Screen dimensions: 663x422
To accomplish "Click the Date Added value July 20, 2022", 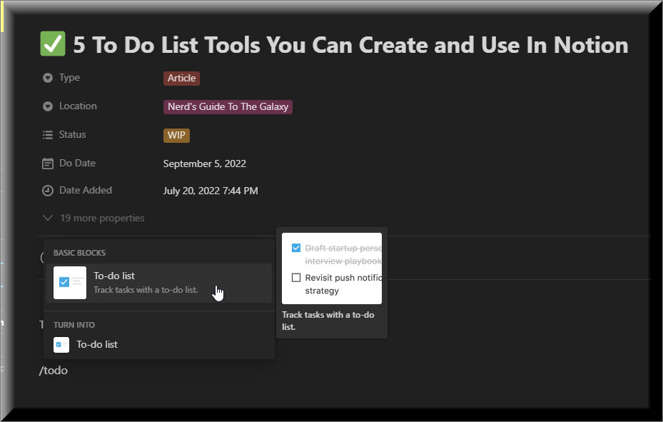I will pyautogui.click(x=211, y=191).
